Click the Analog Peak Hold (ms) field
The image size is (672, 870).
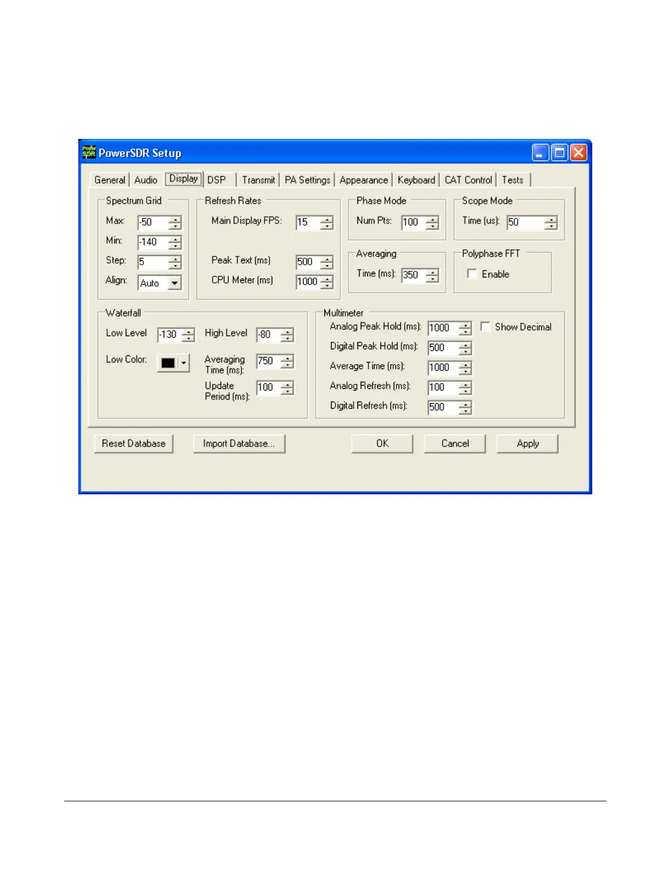(443, 328)
